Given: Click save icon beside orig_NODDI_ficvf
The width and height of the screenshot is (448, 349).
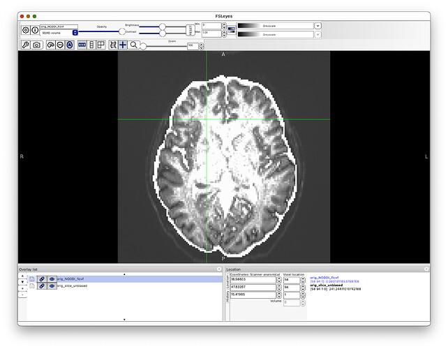Looking at the screenshot, I should (32, 279).
